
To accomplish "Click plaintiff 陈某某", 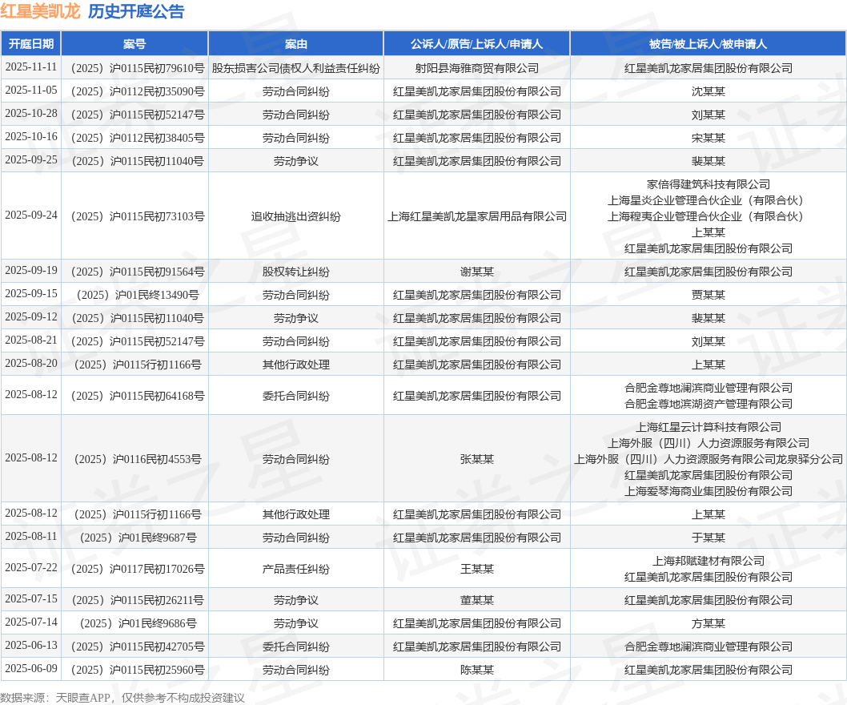I will pyautogui.click(x=477, y=670).
